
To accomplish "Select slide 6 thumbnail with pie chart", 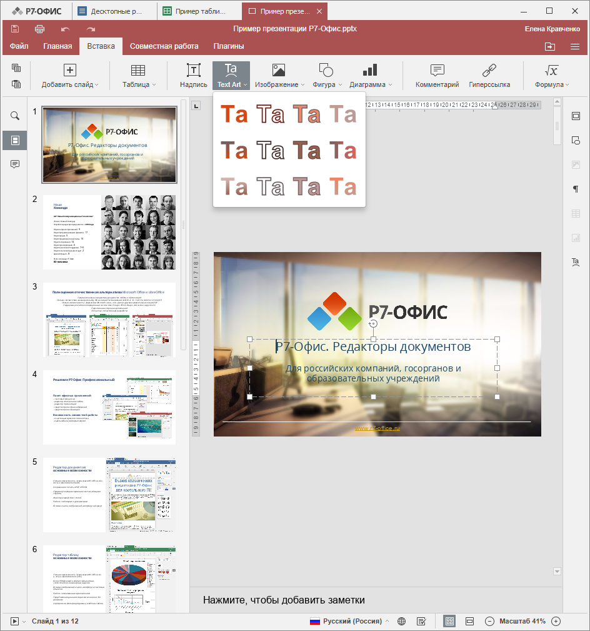I will pyautogui.click(x=109, y=579).
